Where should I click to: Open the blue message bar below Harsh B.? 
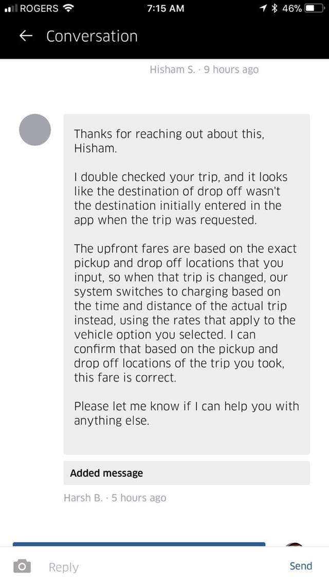coord(139,543)
